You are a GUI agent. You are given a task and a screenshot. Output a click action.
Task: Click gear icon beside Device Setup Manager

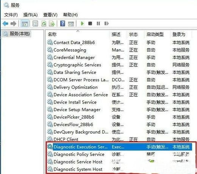pyautogui.click(x=50, y=110)
